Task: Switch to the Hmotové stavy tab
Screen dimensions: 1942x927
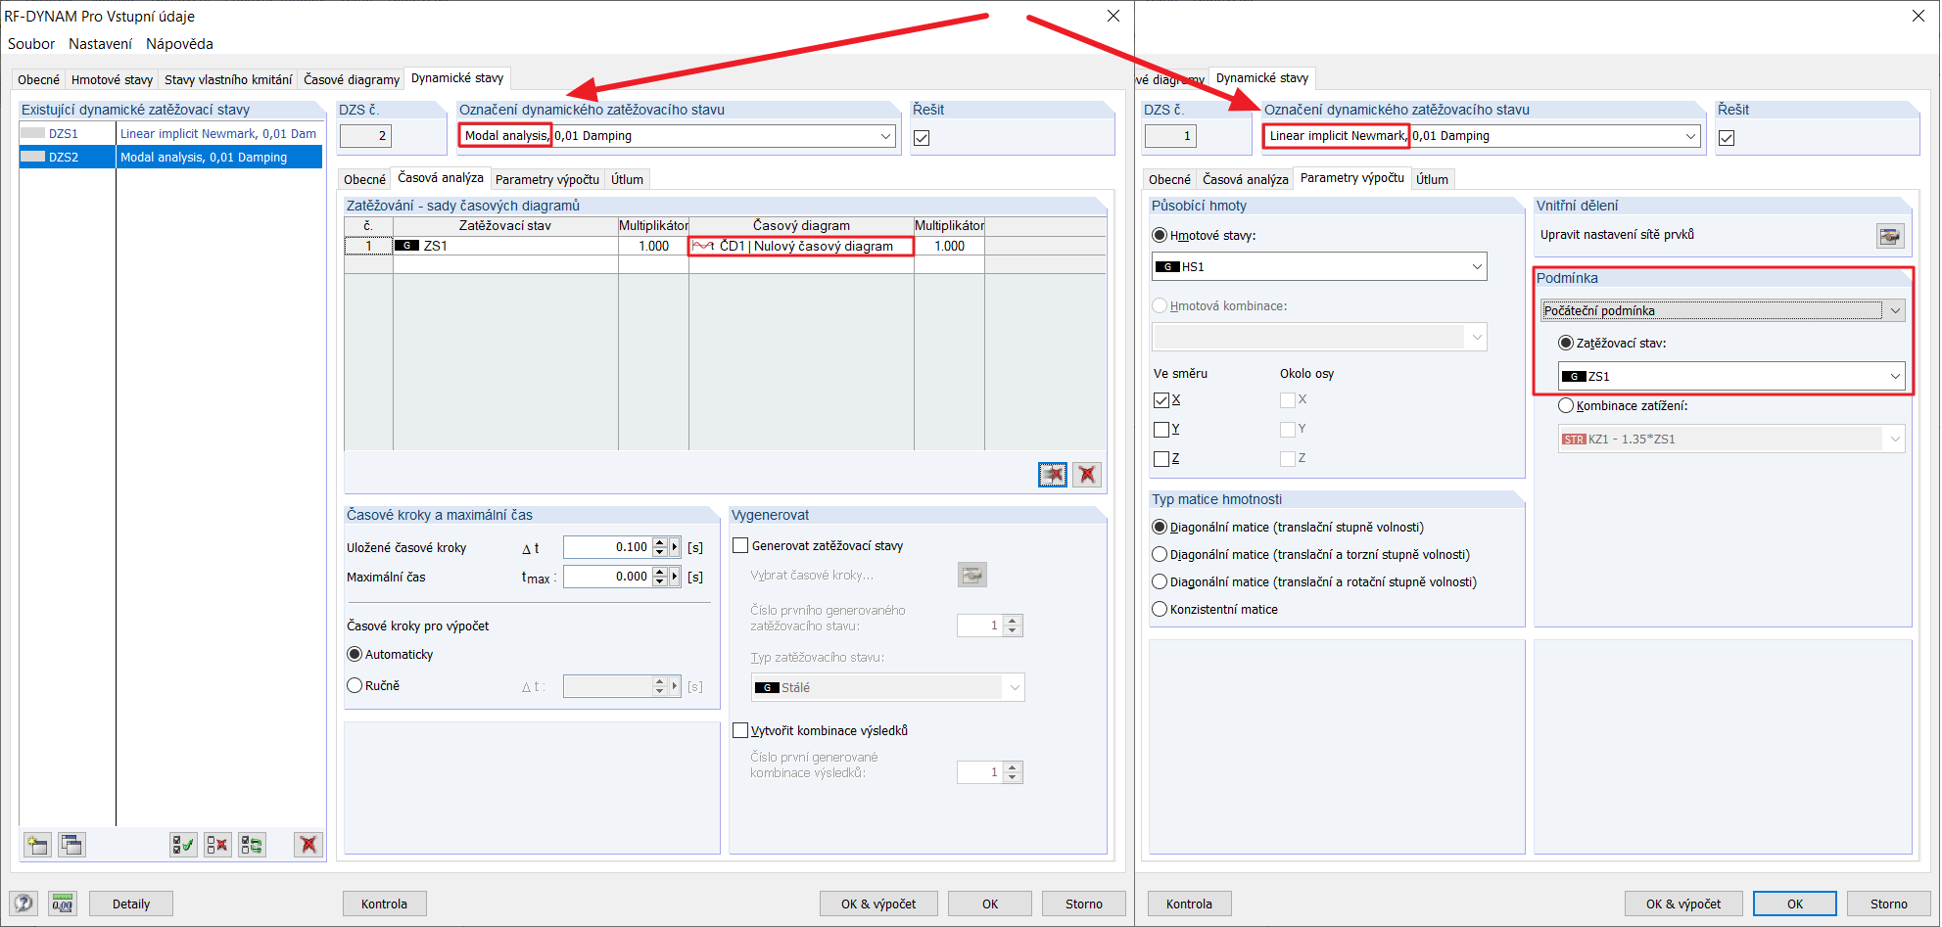Action: [112, 79]
